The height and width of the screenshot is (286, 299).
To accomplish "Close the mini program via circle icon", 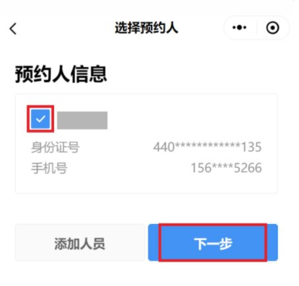I will (273, 28).
